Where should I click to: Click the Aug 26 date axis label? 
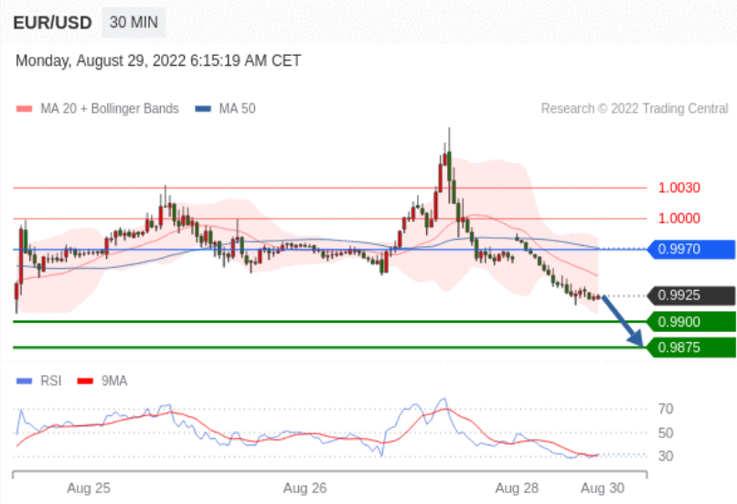(304, 488)
